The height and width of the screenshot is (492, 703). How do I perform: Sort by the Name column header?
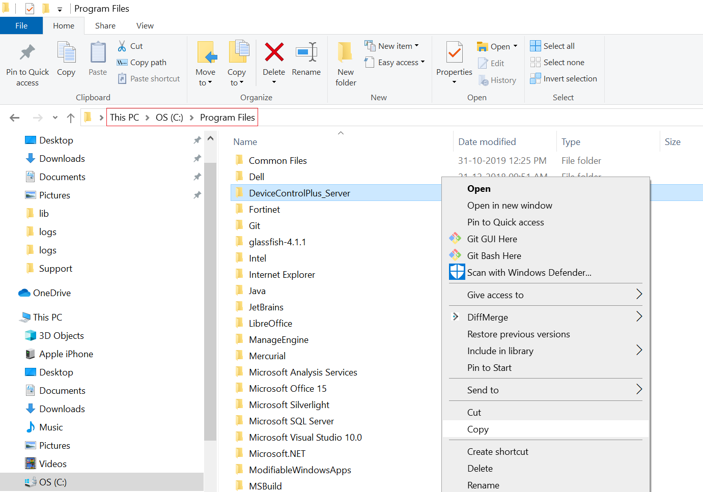click(x=245, y=141)
